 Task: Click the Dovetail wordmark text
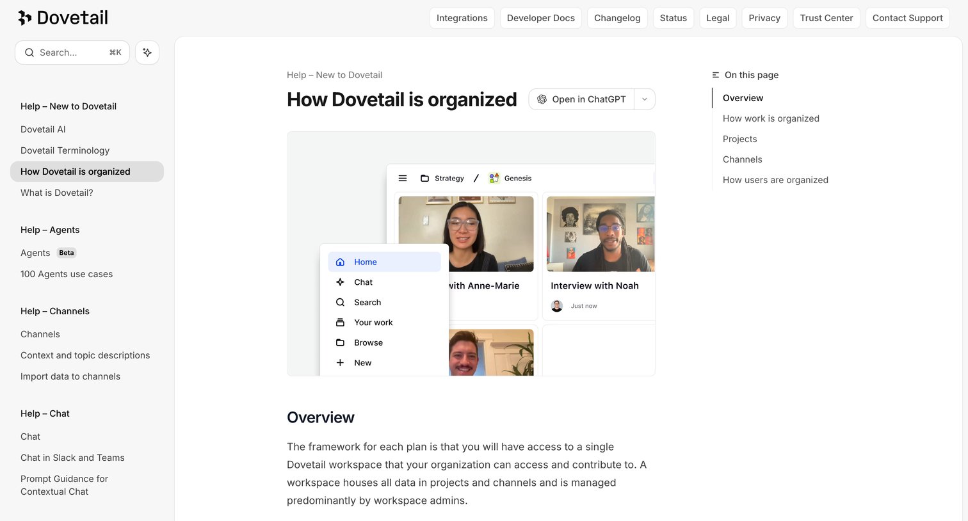click(72, 18)
